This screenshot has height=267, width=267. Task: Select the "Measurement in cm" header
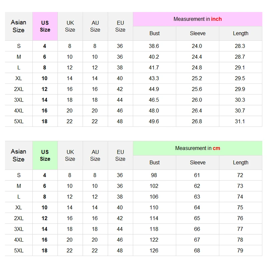click(198, 148)
